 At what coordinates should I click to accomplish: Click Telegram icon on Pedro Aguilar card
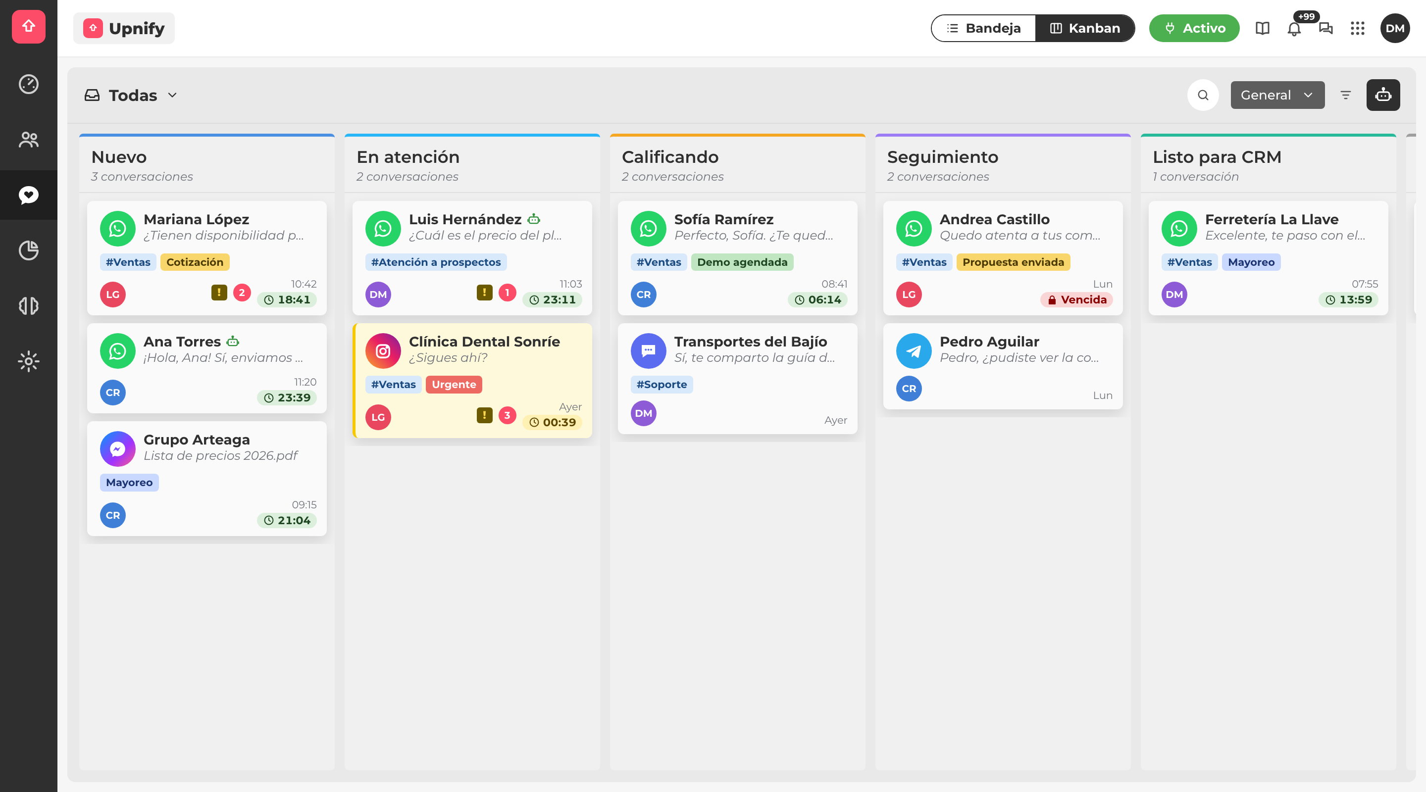[x=914, y=350]
